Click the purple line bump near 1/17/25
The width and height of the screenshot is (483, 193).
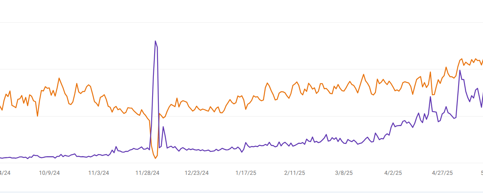(246, 143)
